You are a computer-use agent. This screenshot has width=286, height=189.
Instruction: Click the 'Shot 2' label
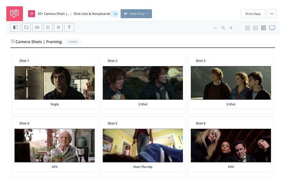112,61
